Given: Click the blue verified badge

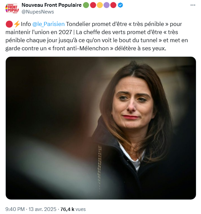Looking at the screenshot, I should (x=120, y=5).
